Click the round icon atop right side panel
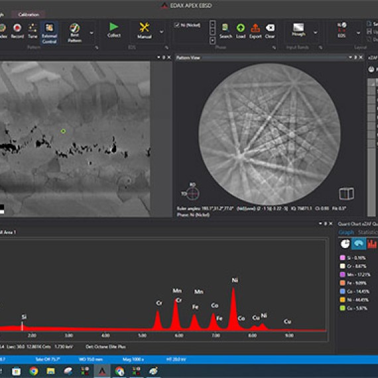Viewport: 378px width, 378px height. (371, 70)
